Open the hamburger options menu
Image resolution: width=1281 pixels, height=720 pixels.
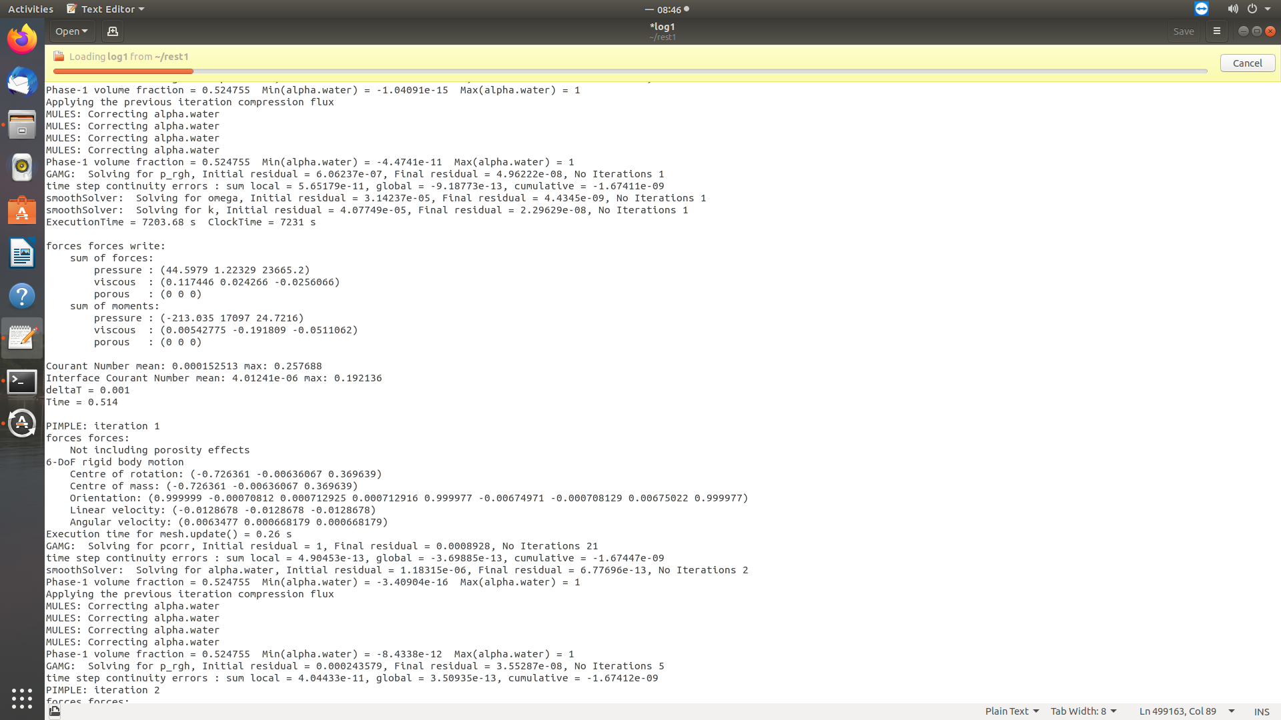[1216, 31]
